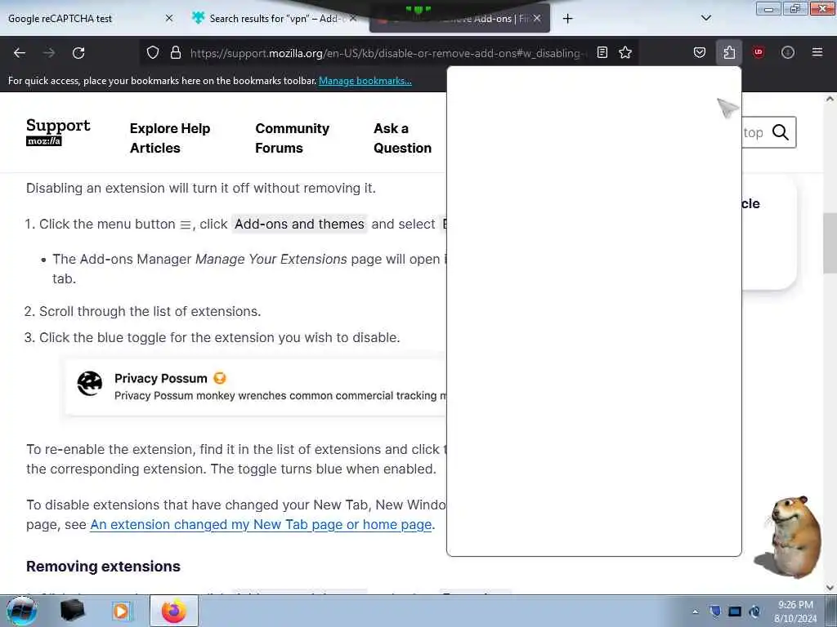This screenshot has height=627, width=837.
Task: Open the media player taskbar icon
Action: [121, 611]
